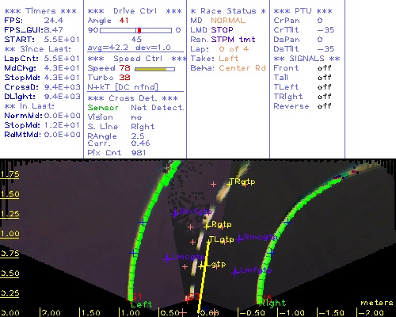Click the 1.00 meter vertical scale label

[x=10, y=234]
